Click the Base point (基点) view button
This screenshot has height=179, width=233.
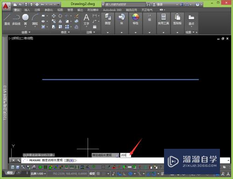[191, 20]
